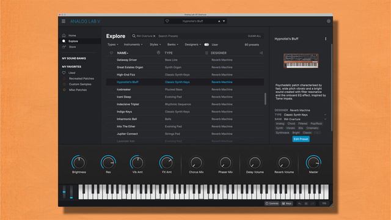Click the preset list vertical scrollbar
This screenshot has width=391, height=220.
click(265, 99)
